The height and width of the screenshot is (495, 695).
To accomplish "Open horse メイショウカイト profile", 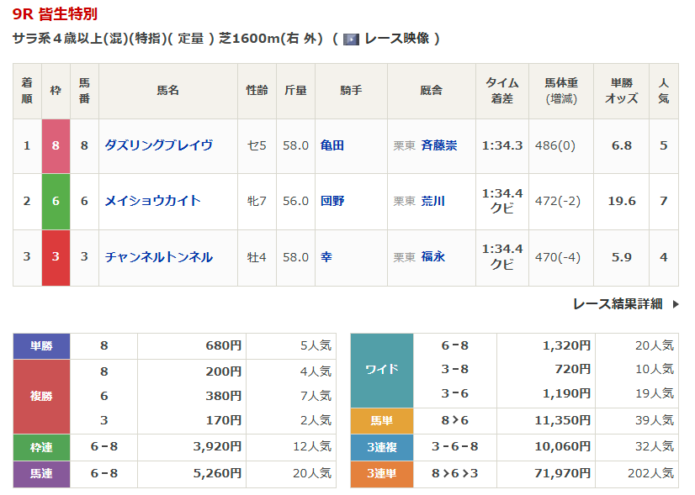I will click(152, 201).
